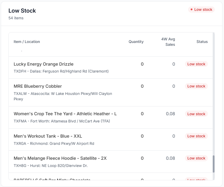The image size is (224, 187).
Task: Click Low stock tag for MRE Blueberry Cobbler
Action: point(196,86)
